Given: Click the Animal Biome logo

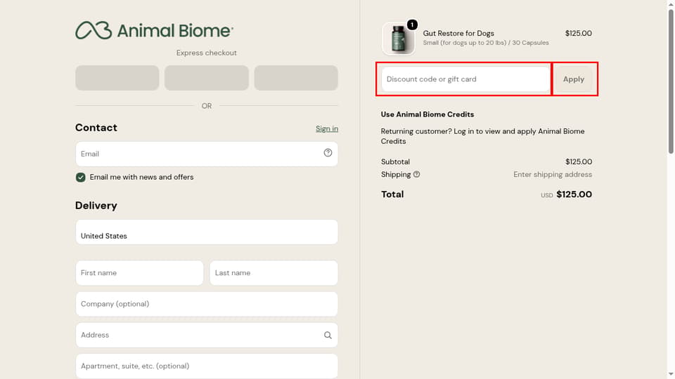Looking at the screenshot, I should click(x=154, y=30).
